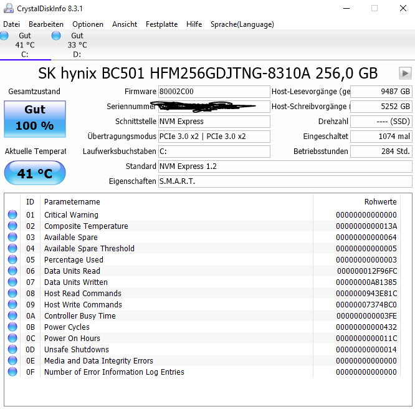Close the CrystalDiskInfo window

pos(403,8)
